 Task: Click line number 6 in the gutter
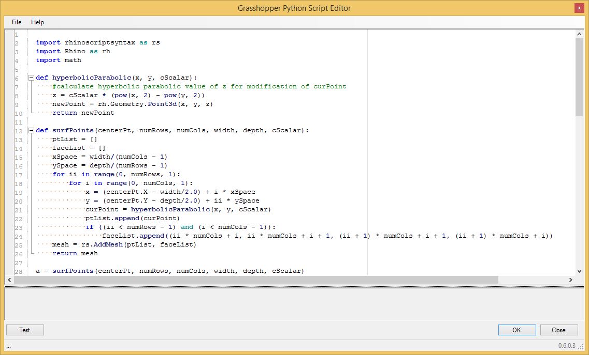[17, 79]
